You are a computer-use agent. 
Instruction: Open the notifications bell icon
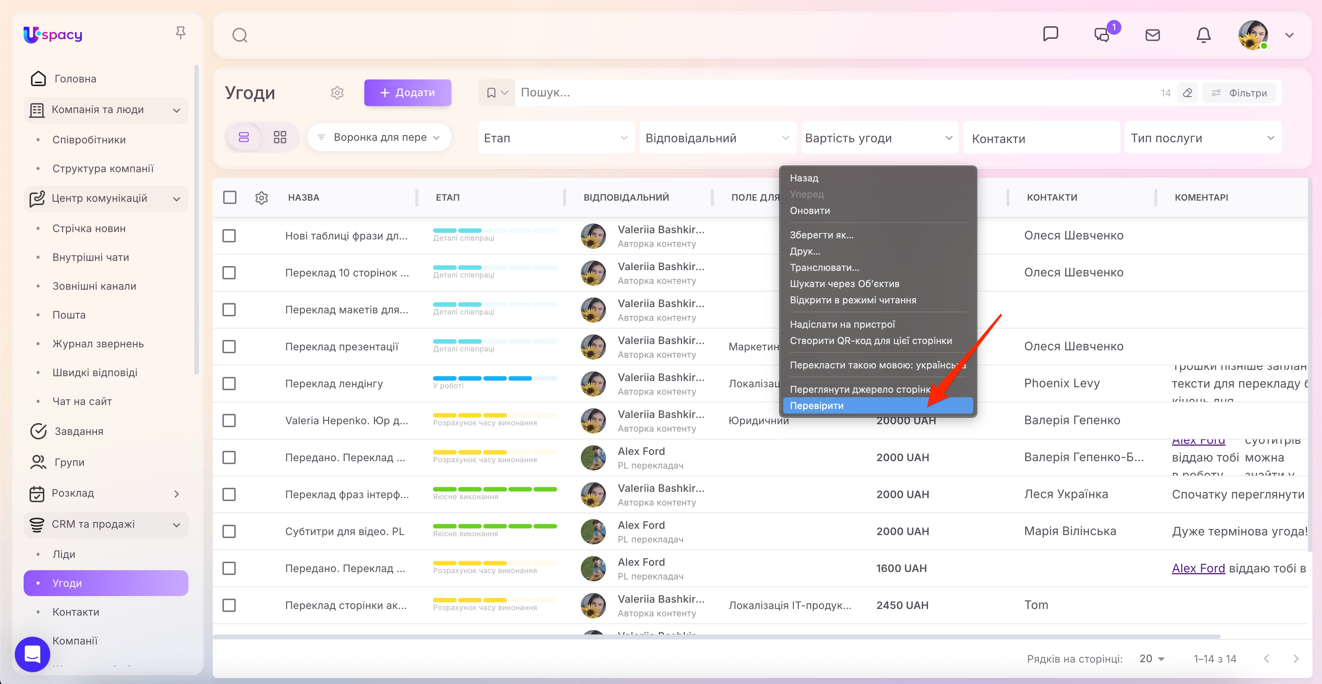[1203, 35]
